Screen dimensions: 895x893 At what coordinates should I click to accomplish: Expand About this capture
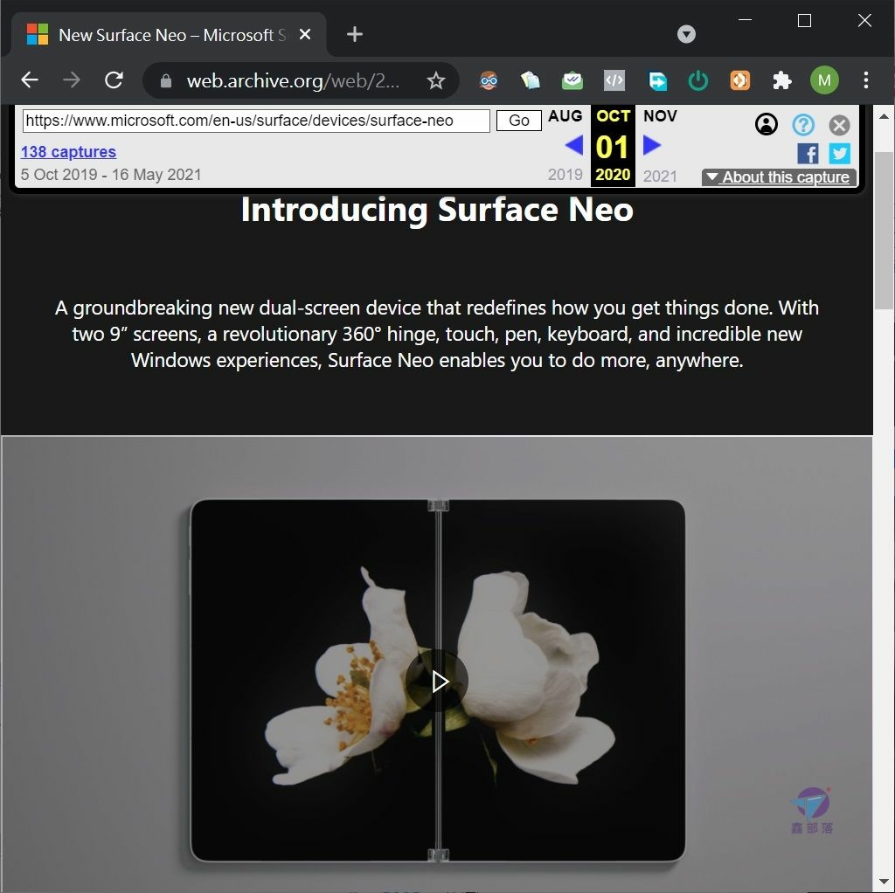click(x=779, y=177)
